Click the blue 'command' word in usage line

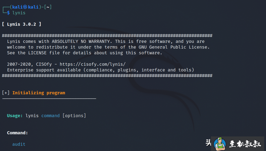coord(51,116)
